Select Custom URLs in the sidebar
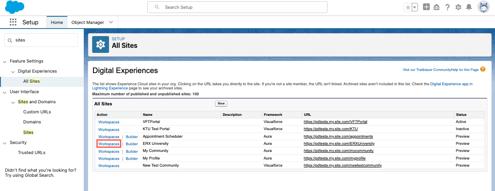Screen dimensions: 495x191 (37, 112)
